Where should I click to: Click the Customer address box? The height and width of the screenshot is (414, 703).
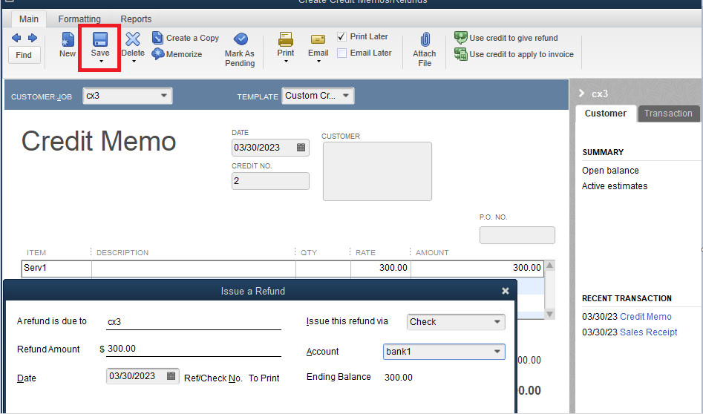[x=377, y=171]
